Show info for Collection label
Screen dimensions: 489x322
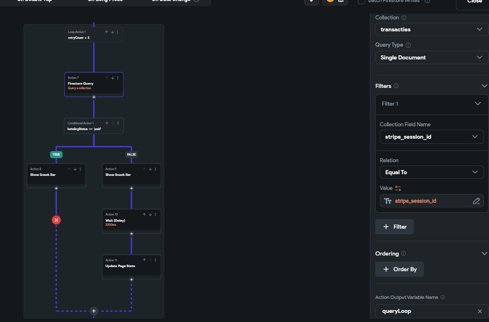[404, 18]
